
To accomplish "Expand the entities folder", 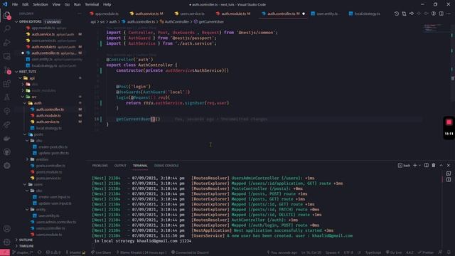I will pyautogui.click(x=28, y=159).
